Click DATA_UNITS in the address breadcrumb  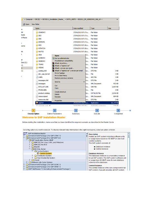pos(71,19)
